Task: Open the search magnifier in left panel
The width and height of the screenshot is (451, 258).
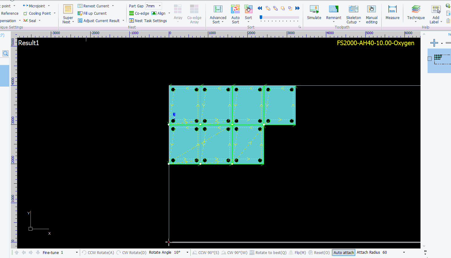Action: click(x=6, y=53)
